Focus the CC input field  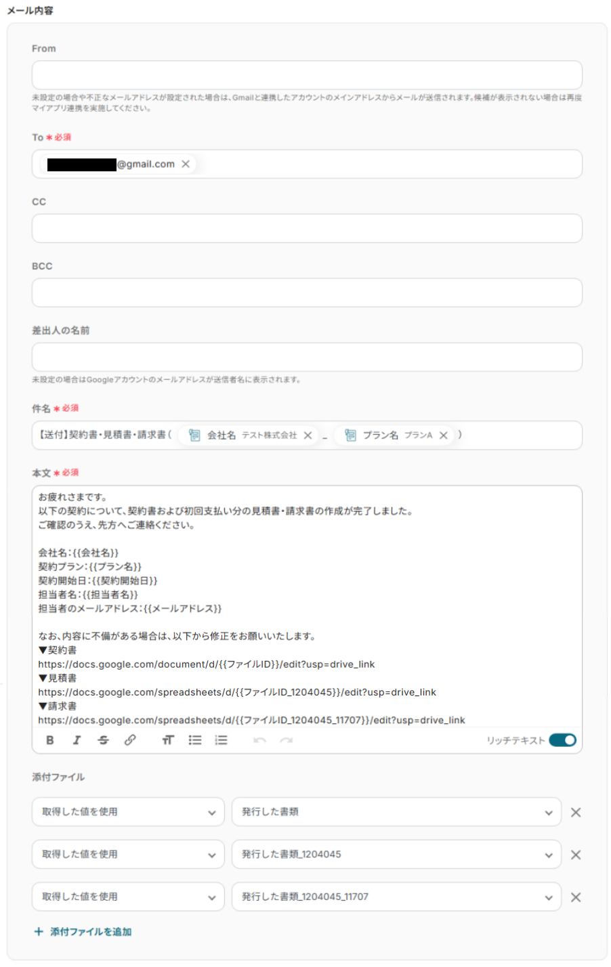pyautogui.click(x=307, y=228)
